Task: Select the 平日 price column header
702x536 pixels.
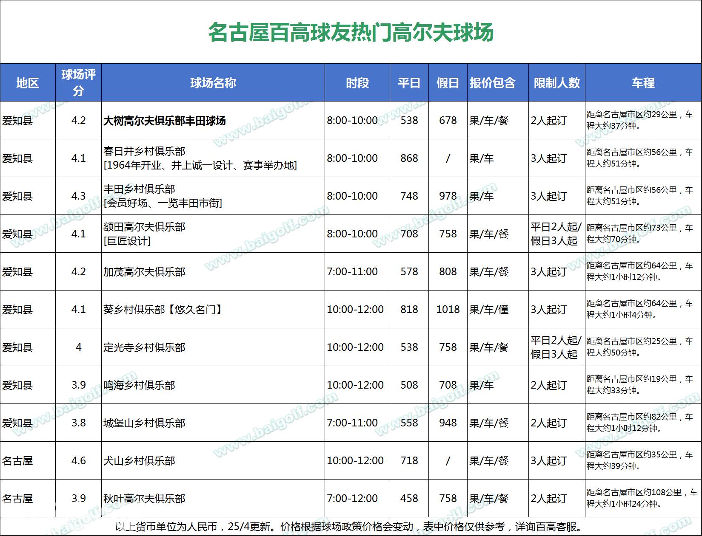Action: [x=409, y=83]
